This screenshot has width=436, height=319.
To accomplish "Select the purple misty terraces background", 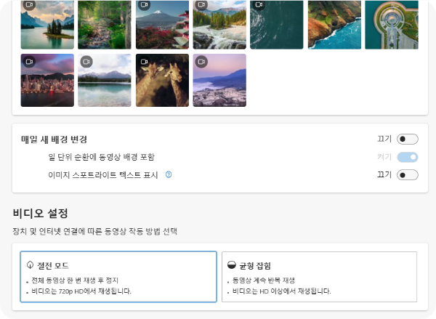I will 219,80.
